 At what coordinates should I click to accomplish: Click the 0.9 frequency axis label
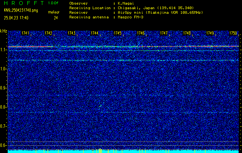tap(3, 88)
